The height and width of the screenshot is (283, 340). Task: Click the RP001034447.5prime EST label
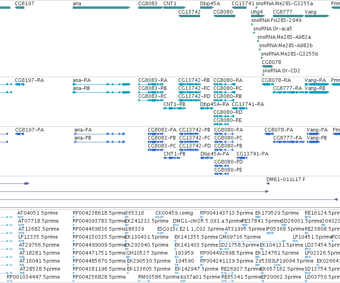tap(33, 277)
